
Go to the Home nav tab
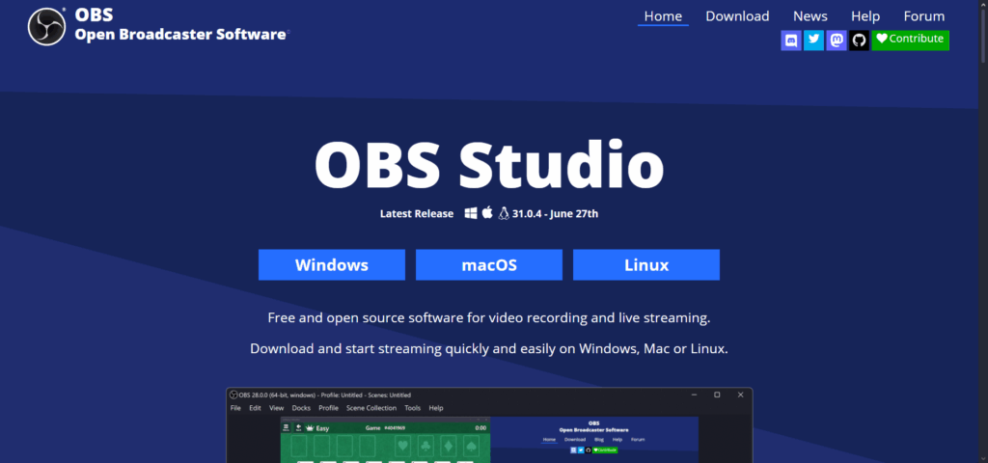click(663, 16)
